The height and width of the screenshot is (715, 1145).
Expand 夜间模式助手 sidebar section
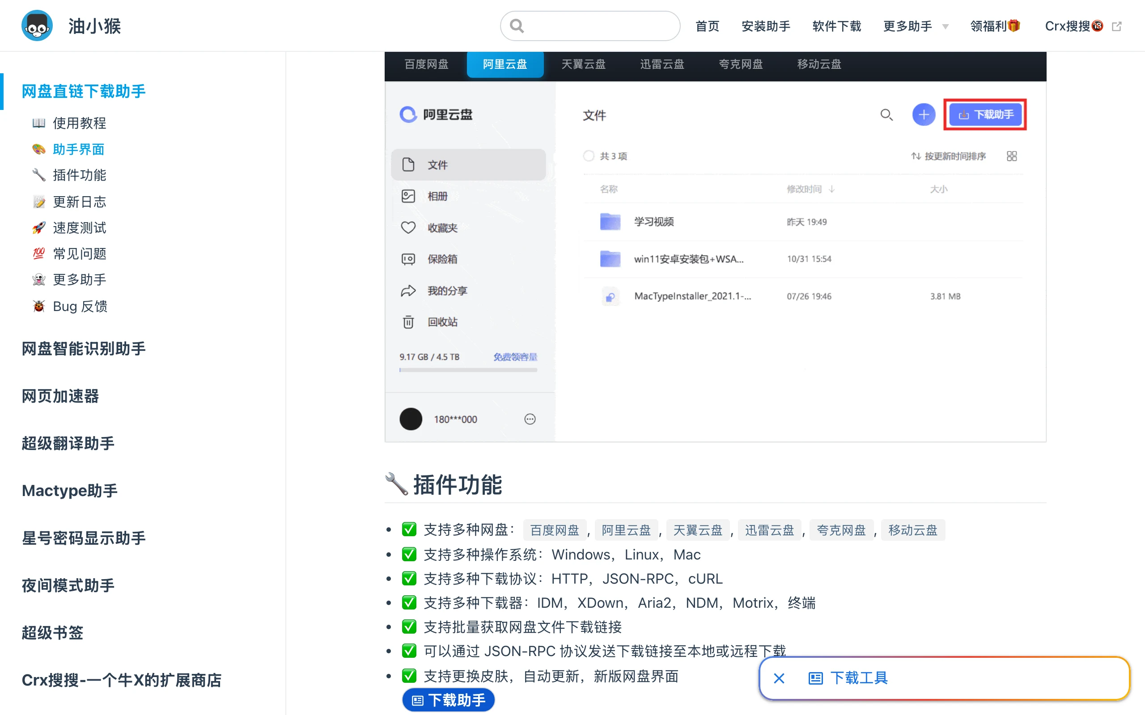pos(68,585)
